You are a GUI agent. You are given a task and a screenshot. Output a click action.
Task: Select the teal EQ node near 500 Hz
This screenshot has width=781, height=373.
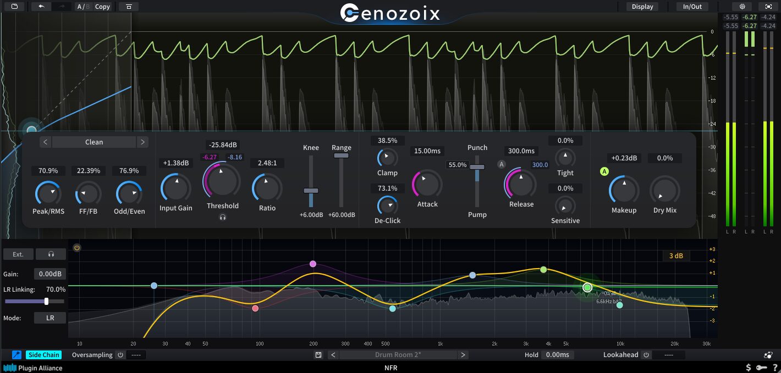click(x=393, y=309)
